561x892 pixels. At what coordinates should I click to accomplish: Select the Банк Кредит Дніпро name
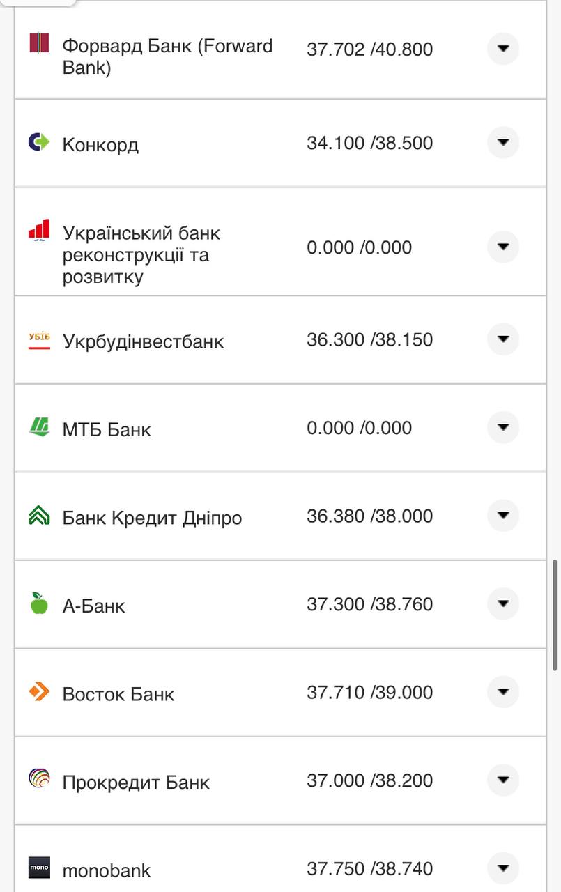pos(152,517)
